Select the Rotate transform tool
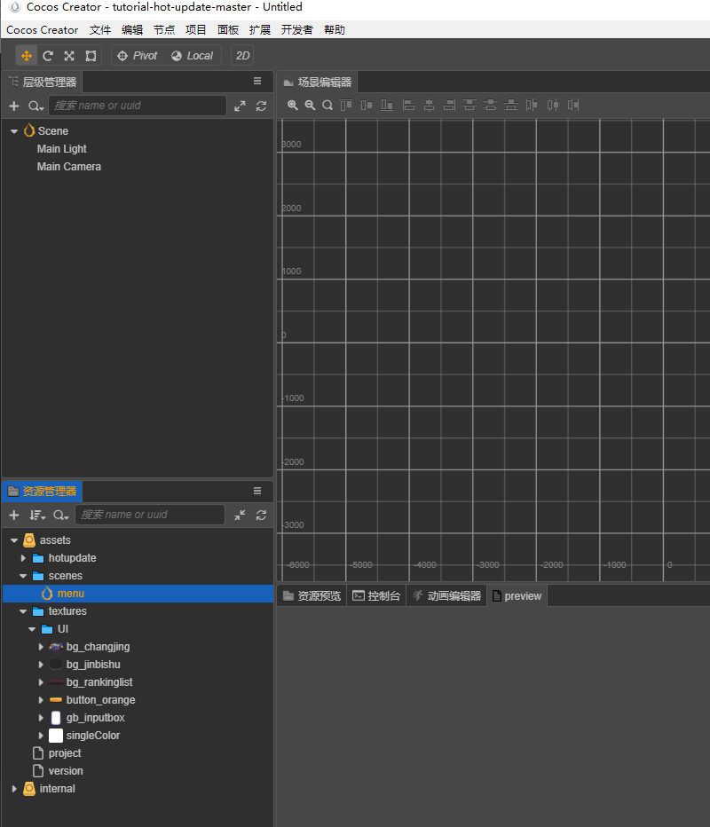The width and height of the screenshot is (710, 827). (48, 56)
